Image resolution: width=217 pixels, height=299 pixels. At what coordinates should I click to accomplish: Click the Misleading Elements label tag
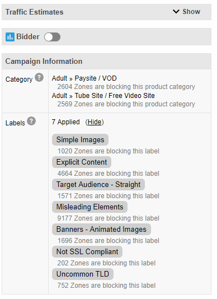tap(89, 207)
